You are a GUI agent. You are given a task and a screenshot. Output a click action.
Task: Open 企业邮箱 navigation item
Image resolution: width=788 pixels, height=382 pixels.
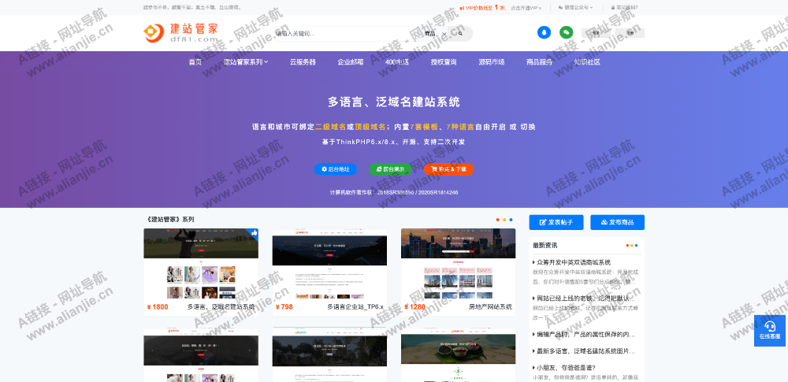(351, 61)
